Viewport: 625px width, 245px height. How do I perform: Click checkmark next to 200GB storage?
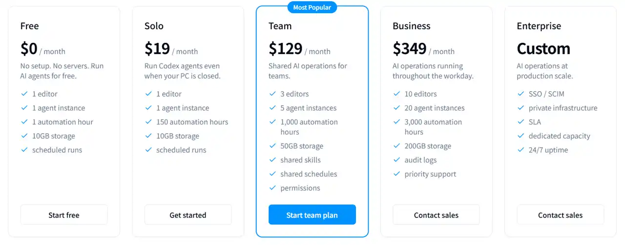point(396,146)
